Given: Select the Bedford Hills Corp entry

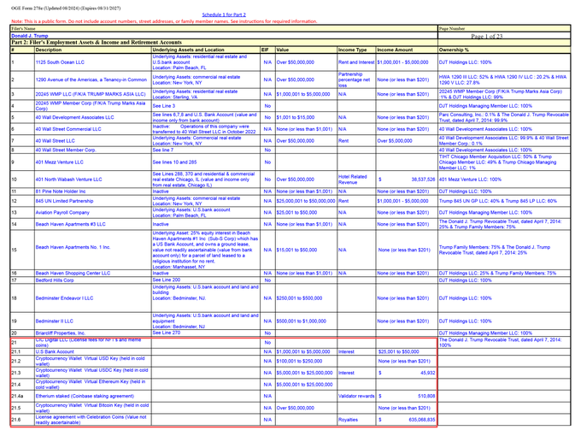Looking at the screenshot, I should pyautogui.click(x=55, y=280).
